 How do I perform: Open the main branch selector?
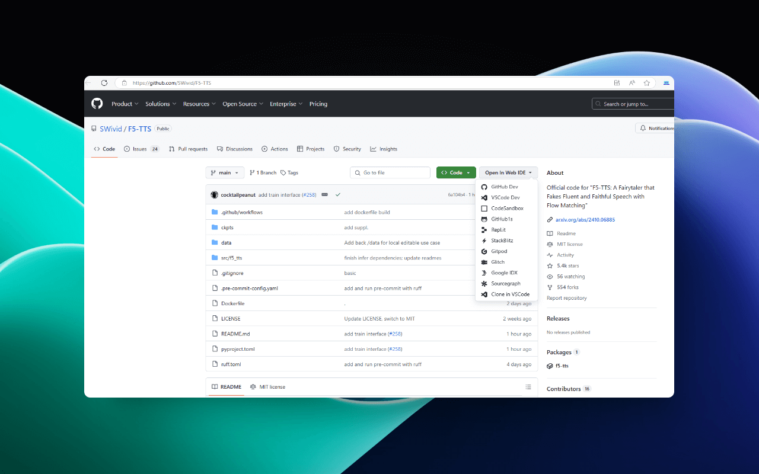[225, 172]
